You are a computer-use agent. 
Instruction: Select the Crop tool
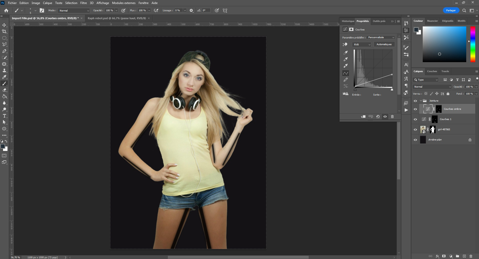(4, 31)
